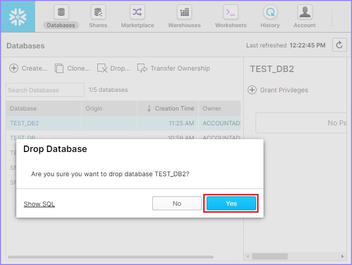The image size is (352, 265).
Task: Select the Warehouses tab label
Action: pos(184,25)
